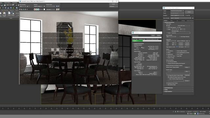Click in the Frames list input field

point(181,33)
